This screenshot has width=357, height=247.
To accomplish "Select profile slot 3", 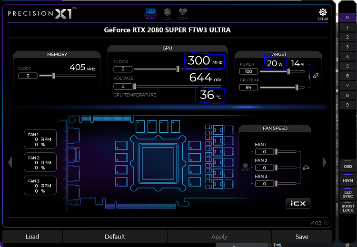I will 347,47.
